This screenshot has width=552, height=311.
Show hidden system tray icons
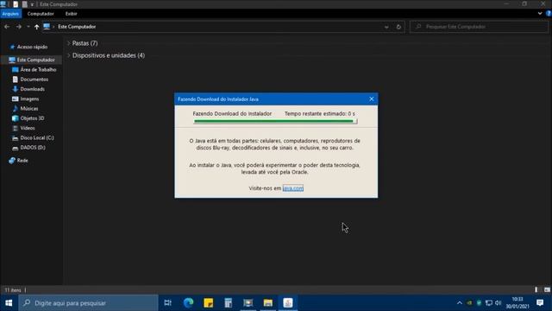point(460,303)
